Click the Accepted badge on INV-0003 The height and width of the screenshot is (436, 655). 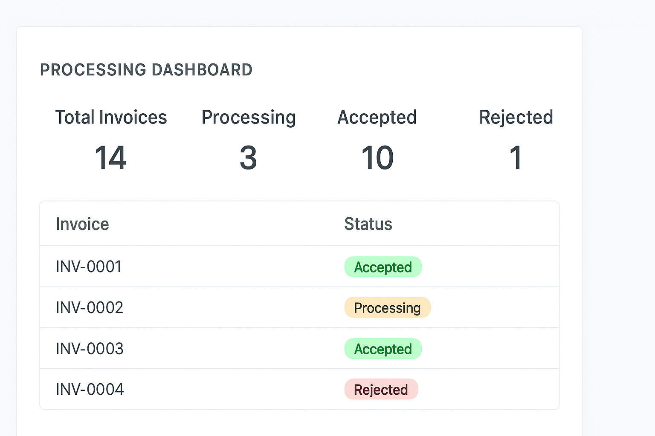coord(383,348)
